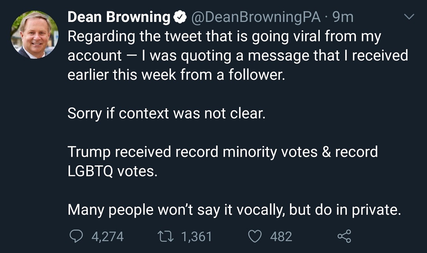The width and height of the screenshot is (427, 253).
Task: Open the tweet via the 9m timestamp
Action: 343,17
